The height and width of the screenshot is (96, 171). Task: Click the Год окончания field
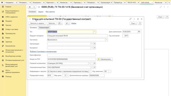125,36
